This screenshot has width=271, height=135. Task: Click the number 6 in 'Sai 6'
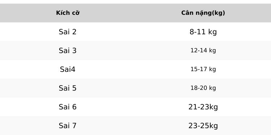click(74, 107)
